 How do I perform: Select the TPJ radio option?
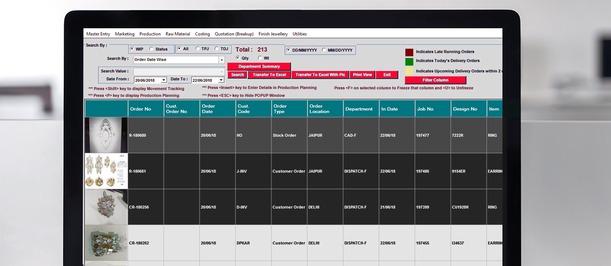point(198,49)
